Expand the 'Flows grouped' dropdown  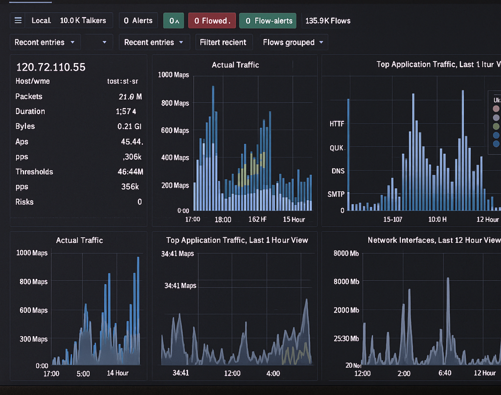(294, 42)
